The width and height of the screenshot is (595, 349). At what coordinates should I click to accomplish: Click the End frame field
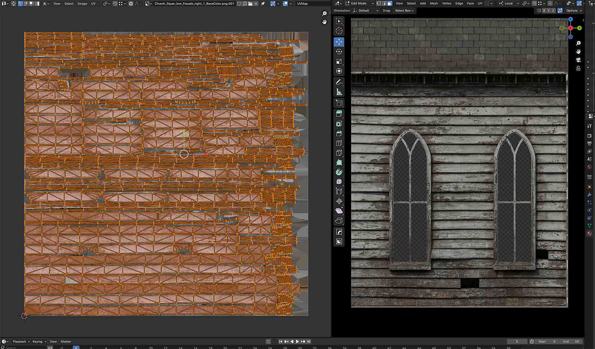[571, 341]
